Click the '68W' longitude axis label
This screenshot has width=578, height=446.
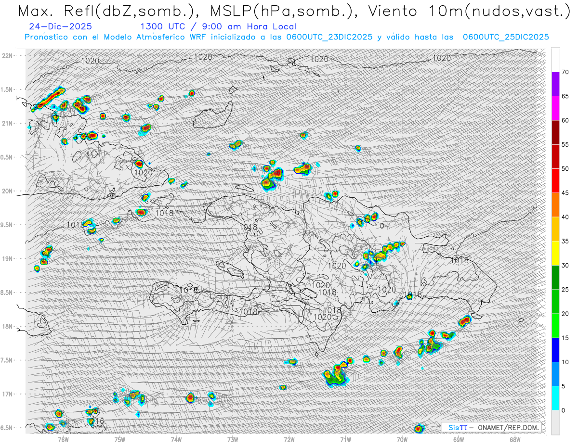pyautogui.click(x=514, y=439)
